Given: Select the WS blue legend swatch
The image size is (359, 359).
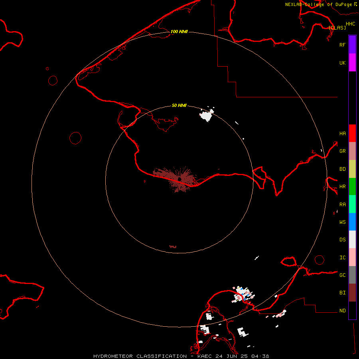Looking at the screenshot, I should point(352,222).
